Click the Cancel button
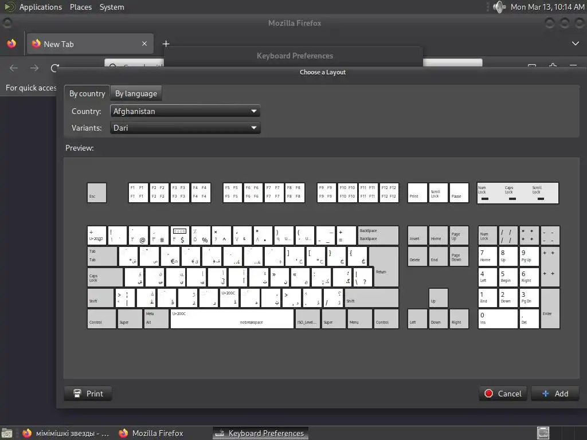The width and height of the screenshot is (587, 440). tap(503, 394)
